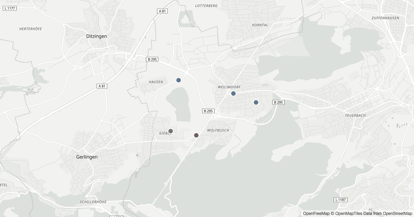Select the Wolfbusch district label

tap(218, 131)
